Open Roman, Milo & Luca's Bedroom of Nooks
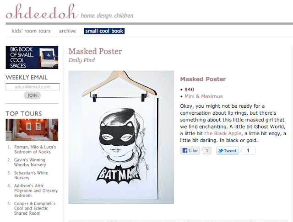293x222 pixels. 35,149
